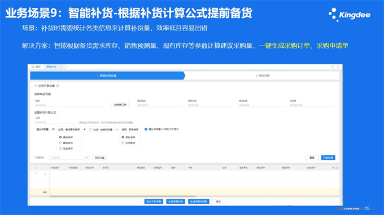The image size is (384, 215).
Task: Select the 安全库存 radio option
Action: (x=60, y=149)
